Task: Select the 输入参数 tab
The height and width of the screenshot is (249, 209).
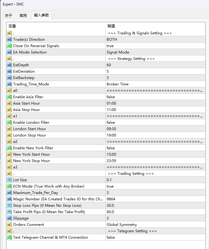Action: tap(41, 15)
